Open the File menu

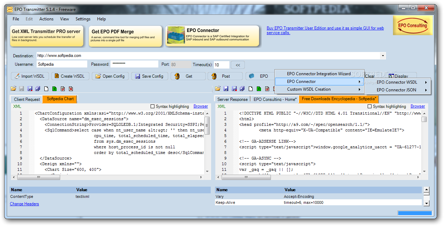[x=16, y=19]
